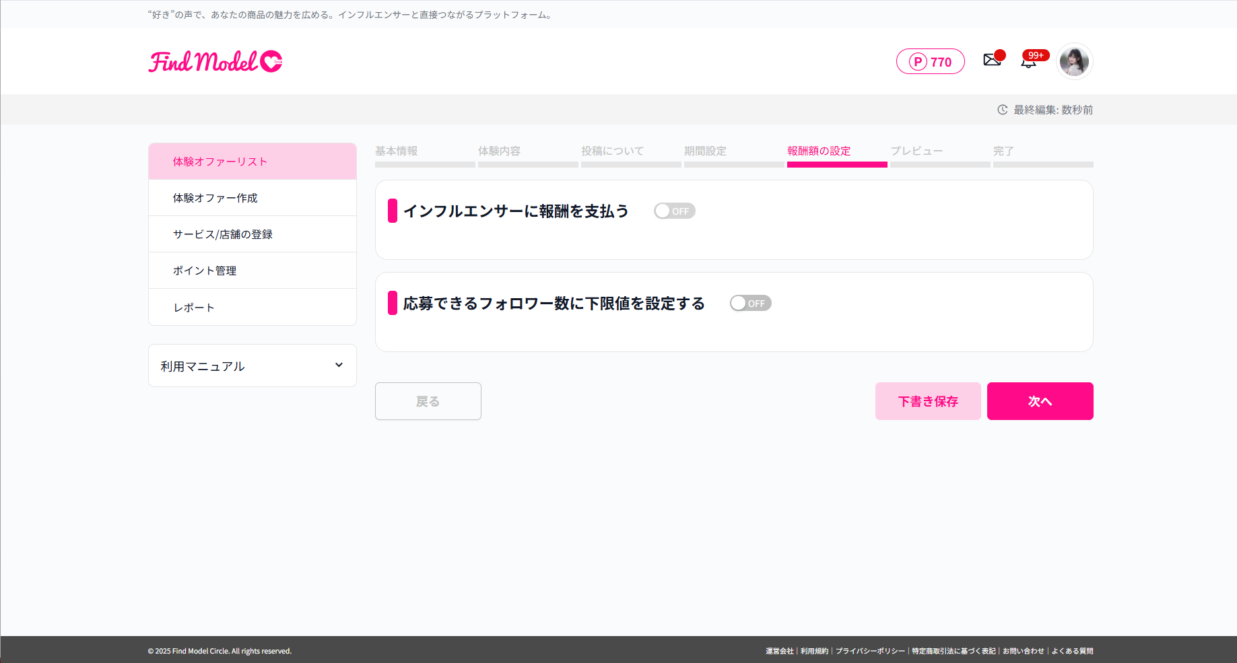Go to the 体験内容 step tab
1237x663 pixels.
tap(528, 155)
